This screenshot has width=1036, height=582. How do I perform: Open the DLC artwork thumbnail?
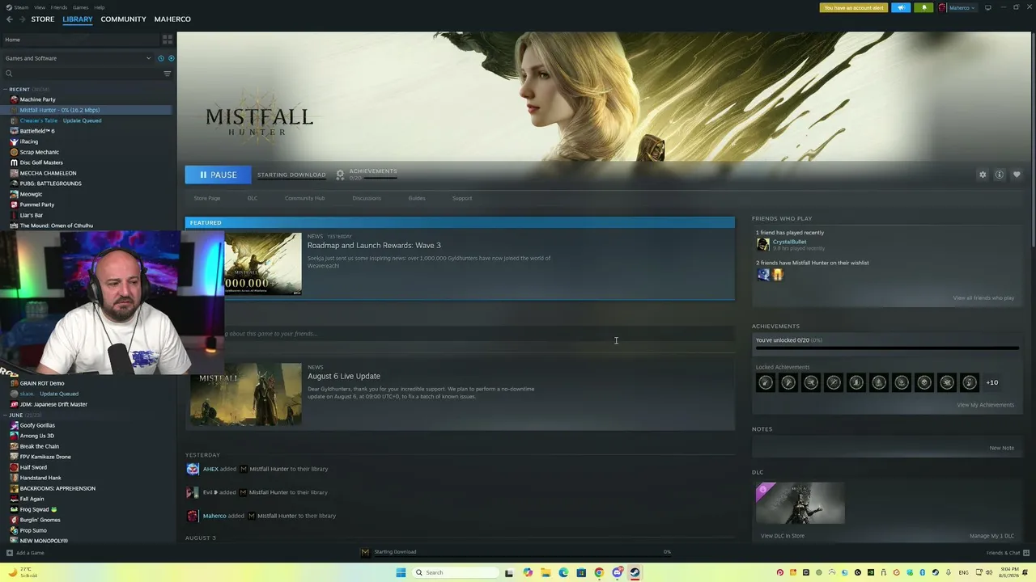pyautogui.click(x=800, y=503)
